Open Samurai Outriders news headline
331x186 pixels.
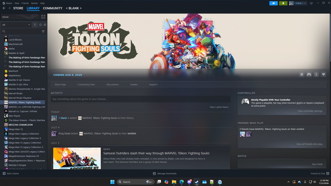coord(156,153)
